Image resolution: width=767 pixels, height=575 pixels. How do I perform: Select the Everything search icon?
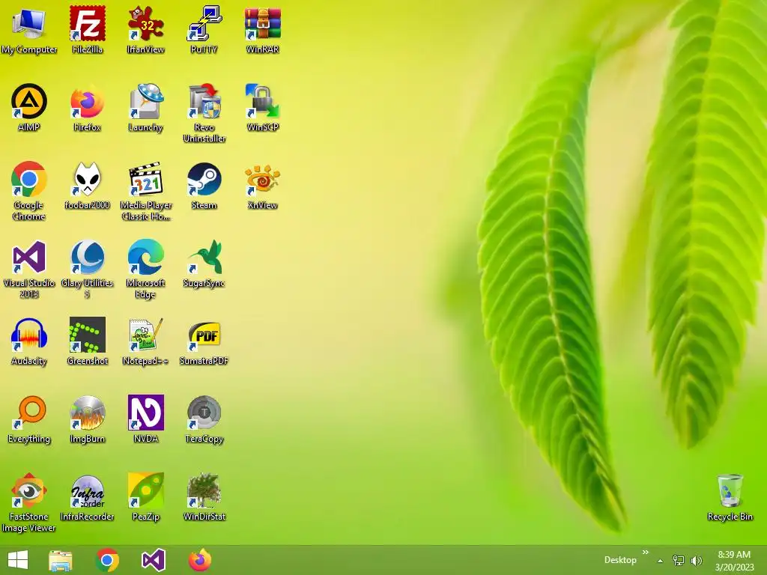[x=29, y=419]
